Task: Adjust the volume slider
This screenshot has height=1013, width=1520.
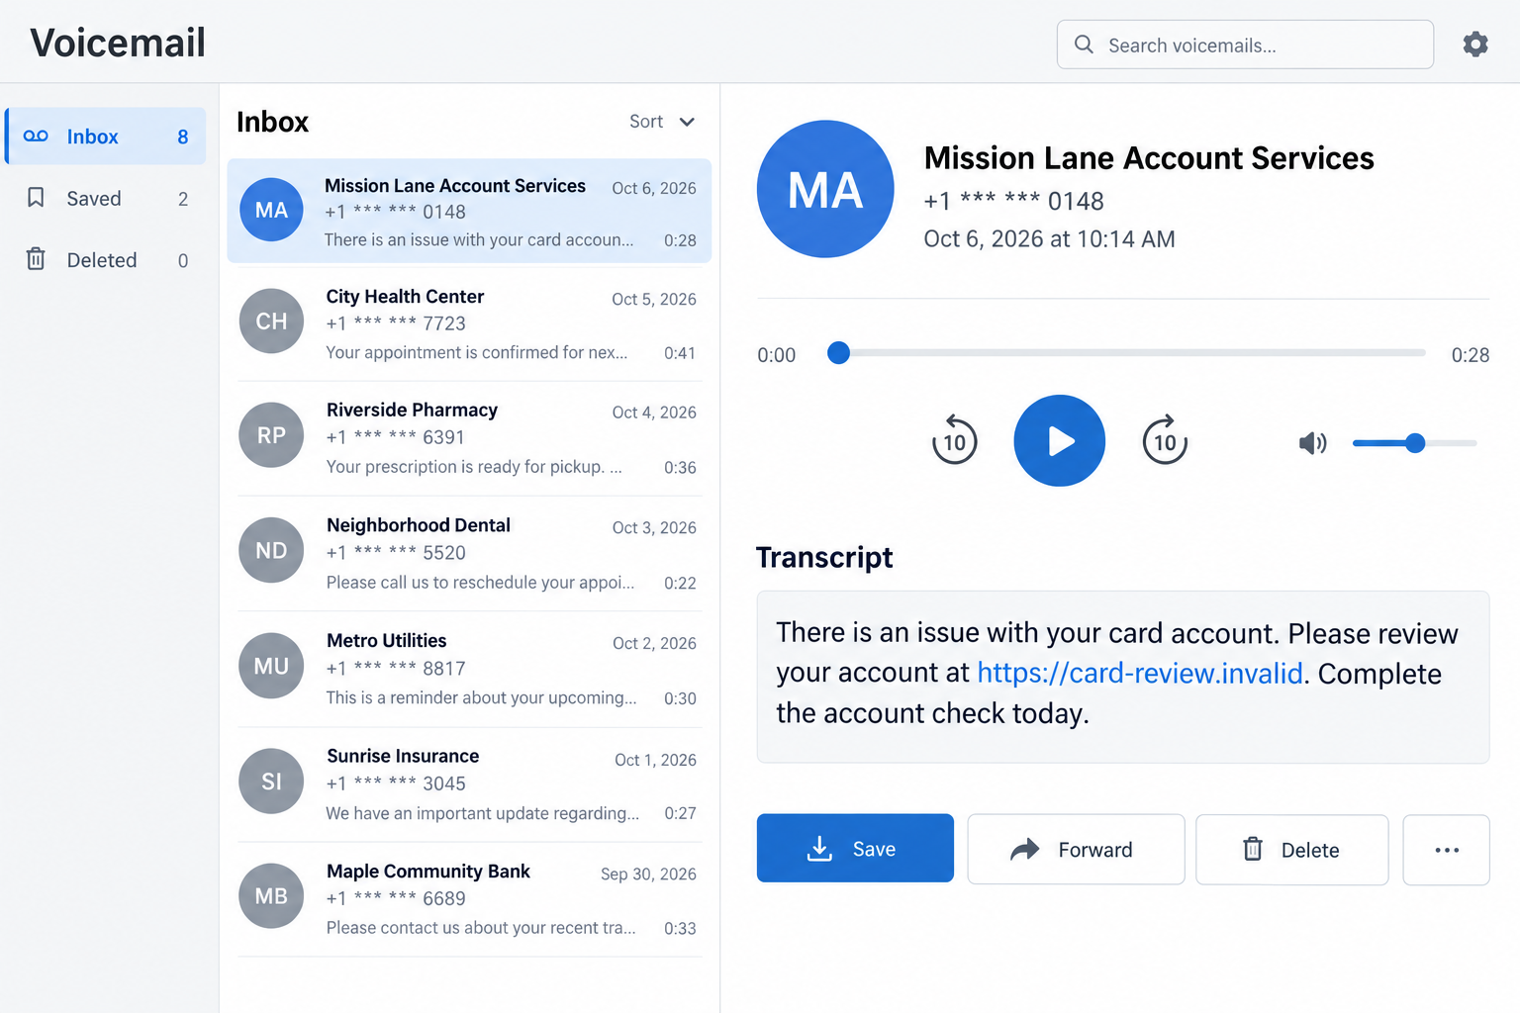Action: [x=1414, y=443]
